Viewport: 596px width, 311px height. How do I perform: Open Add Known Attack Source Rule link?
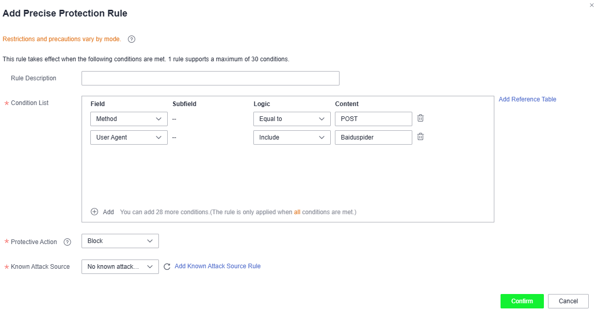pyautogui.click(x=217, y=266)
